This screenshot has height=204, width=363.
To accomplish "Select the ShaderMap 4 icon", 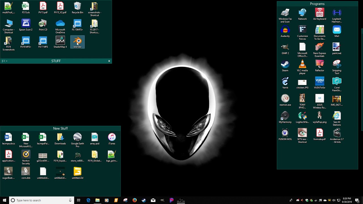I will pyautogui.click(x=60, y=42).
